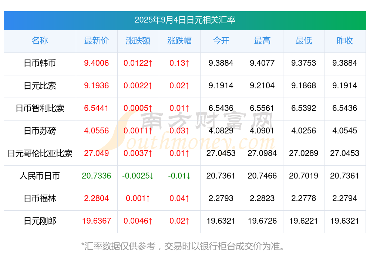Click the 涨跌幅 header to sort
The image size is (370, 258).
(179, 41)
